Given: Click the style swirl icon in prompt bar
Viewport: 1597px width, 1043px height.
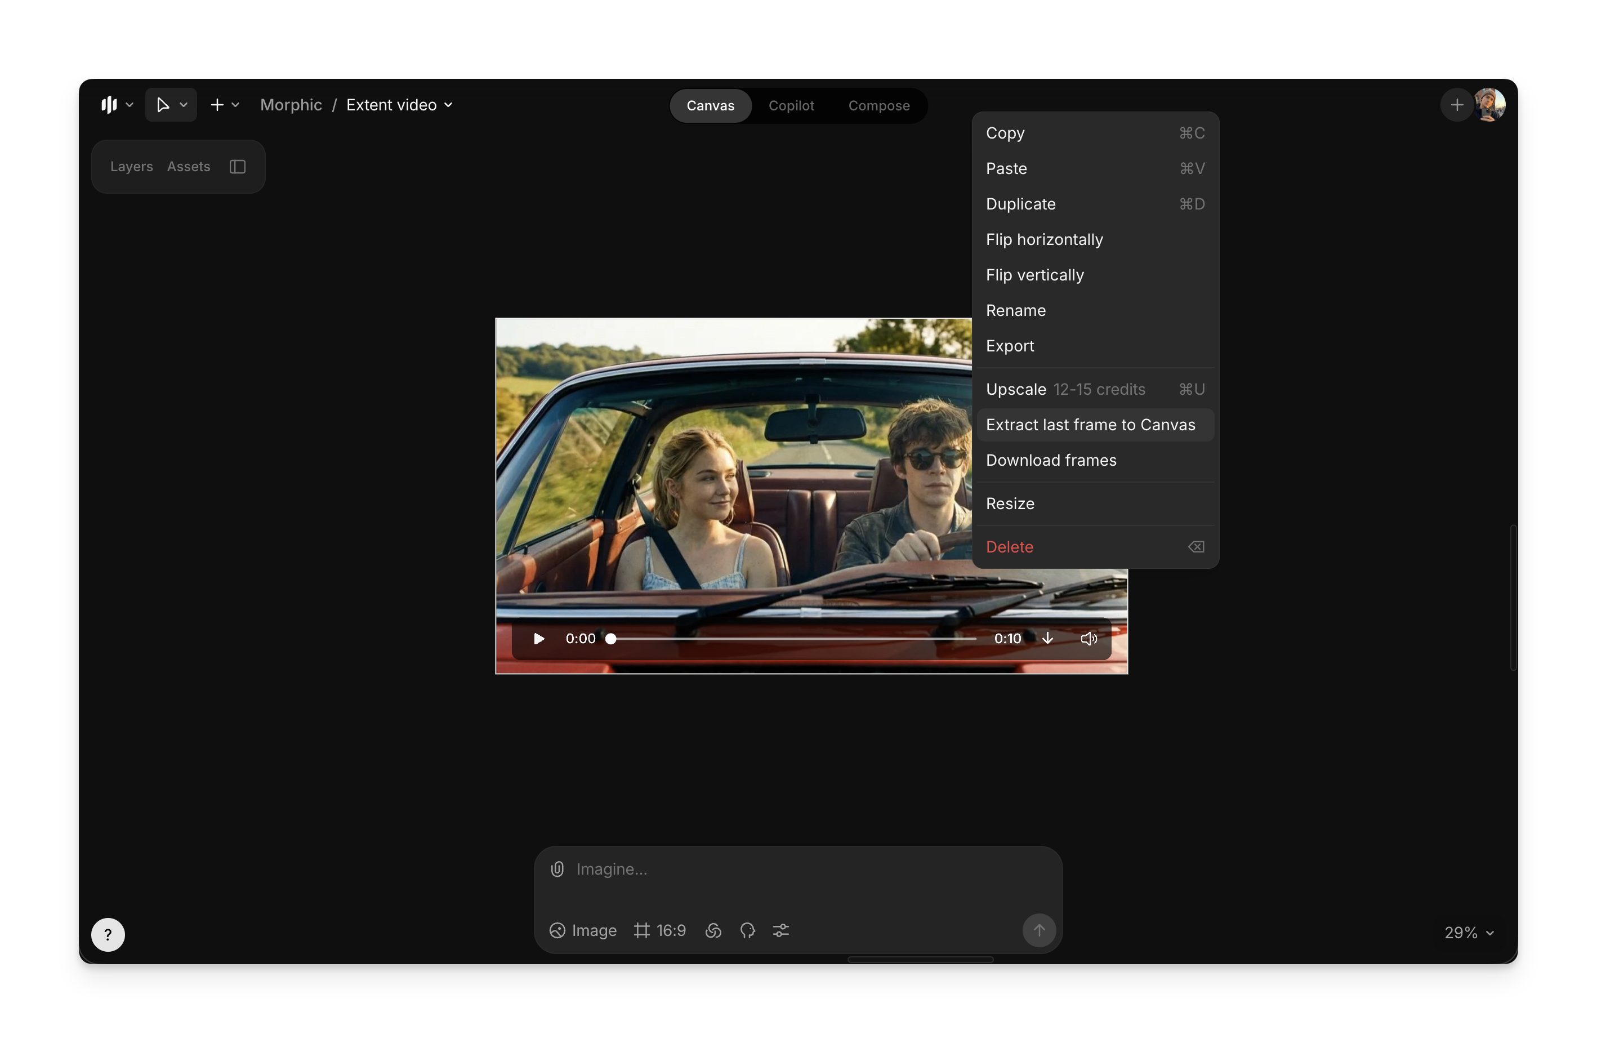Looking at the screenshot, I should click(713, 930).
